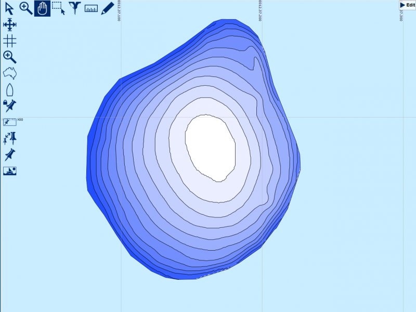Open the ruler measurement tool
This screenshot has width=416, height=312.
[91, 9]
